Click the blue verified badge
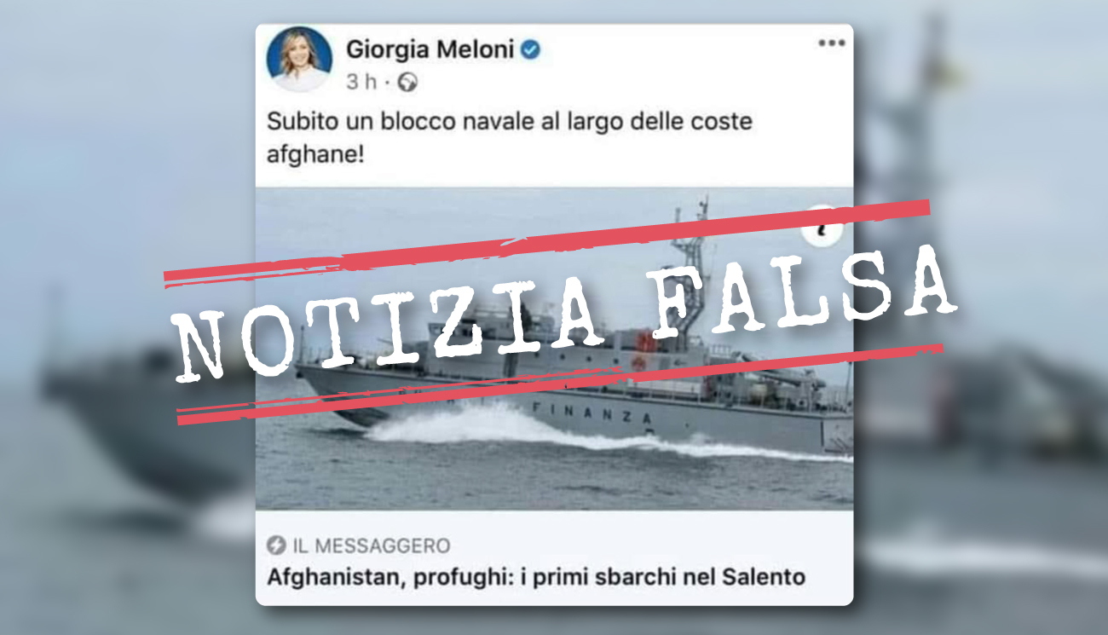The height and width of the screenshot is (635, 1108). [x=530, y=51]
